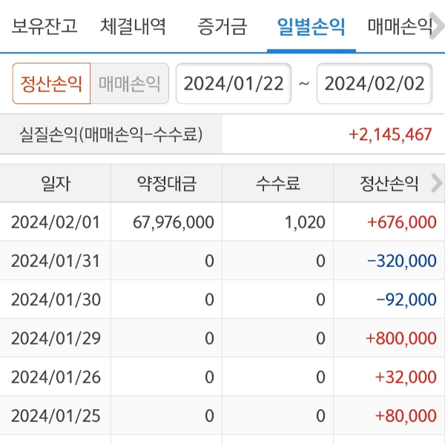
Task: Change start date 2024/01/22
Action: pyautogui.click(x=234, y=83)
